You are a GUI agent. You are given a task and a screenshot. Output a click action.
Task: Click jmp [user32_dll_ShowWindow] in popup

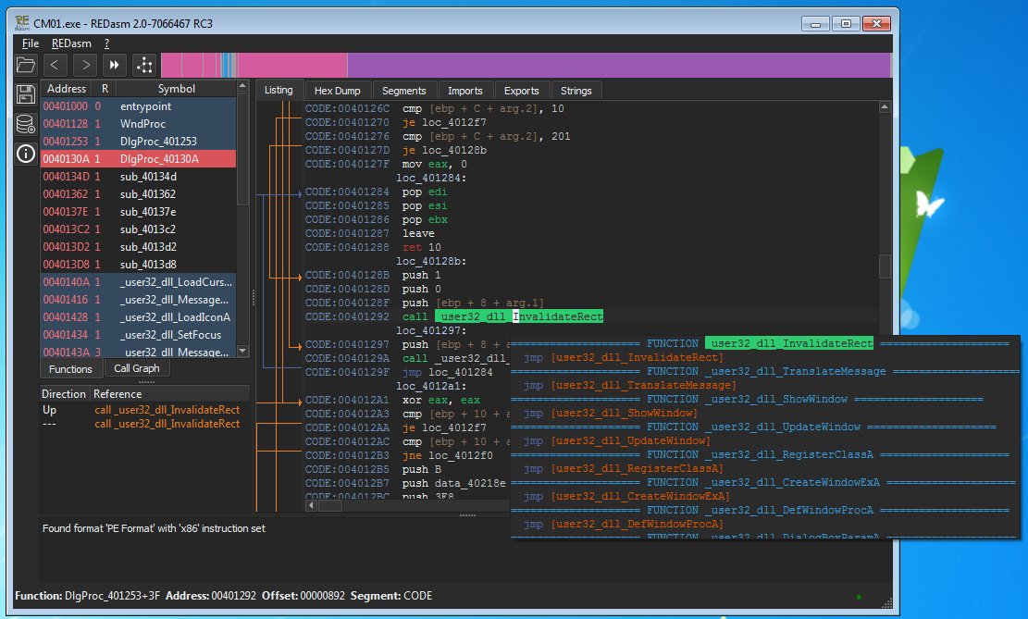(611, 413)
